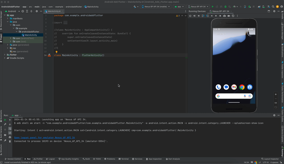Screen dimensions: 284x164
Task: Toggle scroll to end in Run console
Action: point(10,133)
